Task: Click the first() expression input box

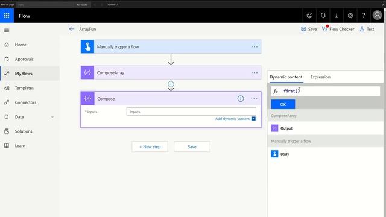Action: 325,91
